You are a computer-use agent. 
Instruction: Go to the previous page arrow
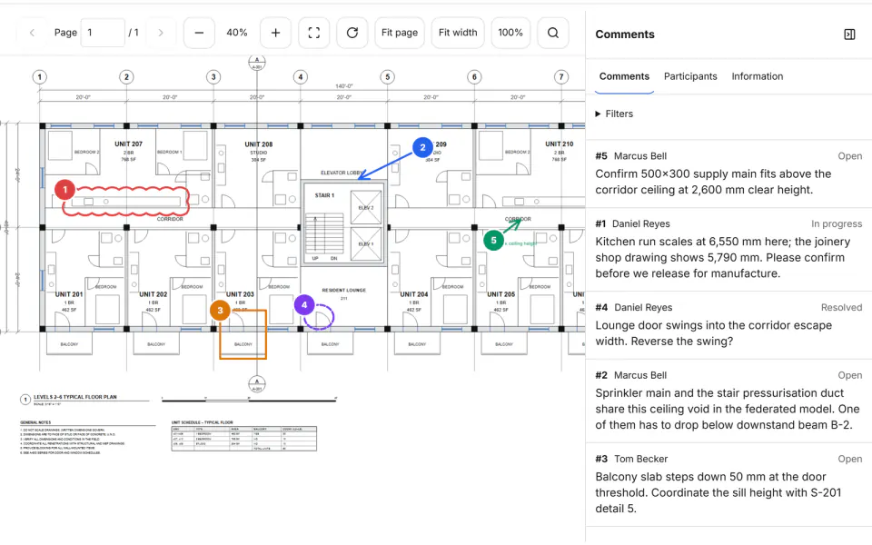pyautogui.click(x=32, y=33)
